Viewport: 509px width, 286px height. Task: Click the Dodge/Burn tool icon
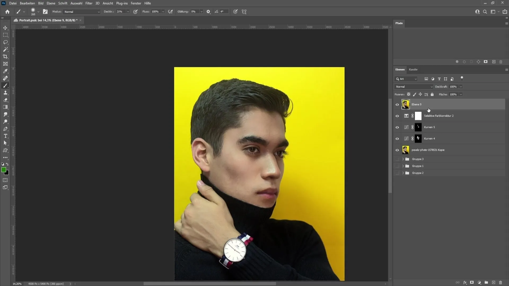coord(5,122)
